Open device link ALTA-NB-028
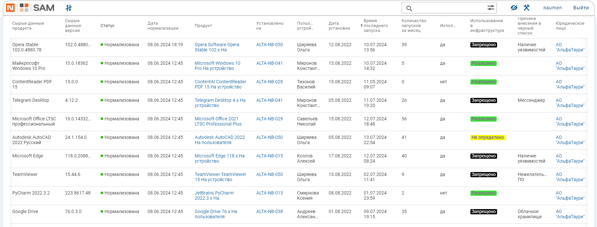This screenshot has width=597, height=227. (270, 82)
